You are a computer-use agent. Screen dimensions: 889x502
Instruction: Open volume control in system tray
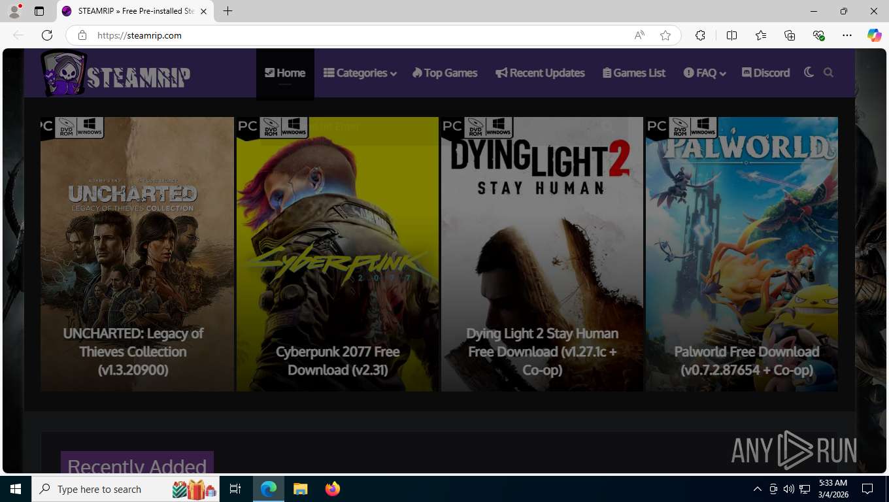[x=789, y=489]
